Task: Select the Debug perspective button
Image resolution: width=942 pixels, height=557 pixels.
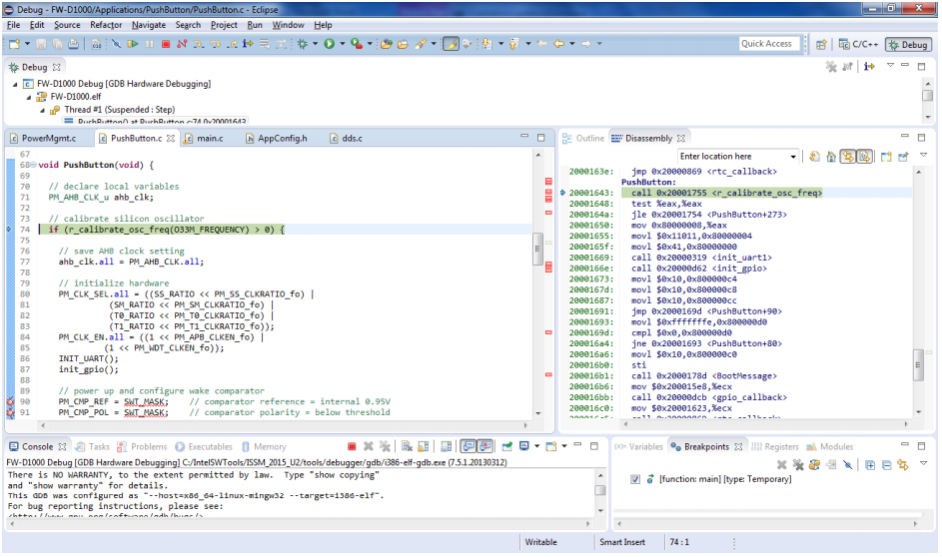Action: [x=908, y=44]
